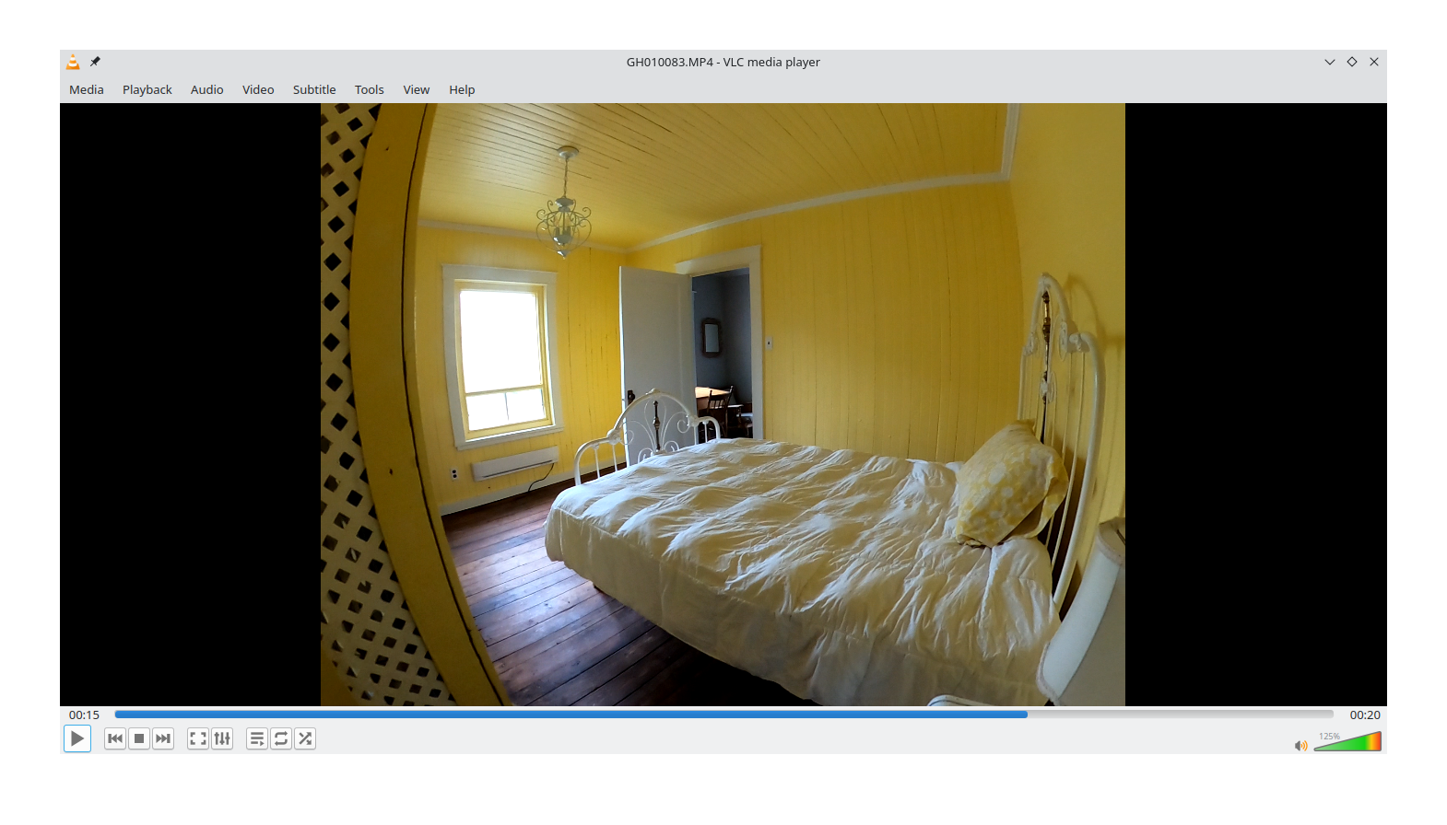Open the Tools menu
1447x825 pixels.
pos(370,89)
